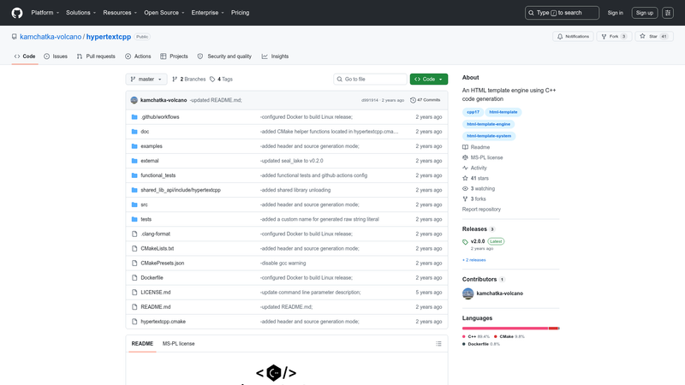Click the scale icon beside MS-PL license
The image size is (685, 385).
[x=465, y=157]
